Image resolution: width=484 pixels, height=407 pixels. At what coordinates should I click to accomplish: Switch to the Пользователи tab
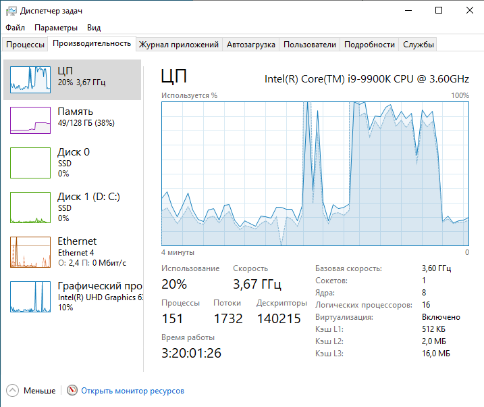[309, 45]
